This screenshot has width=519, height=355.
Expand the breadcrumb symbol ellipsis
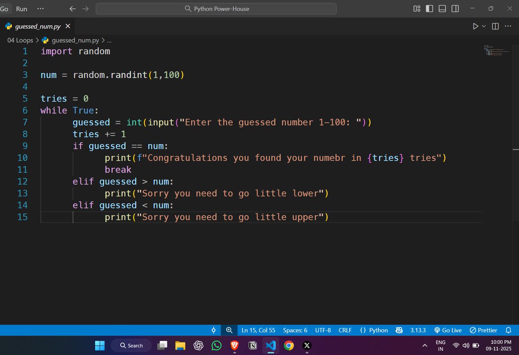(x=109, y=41)
